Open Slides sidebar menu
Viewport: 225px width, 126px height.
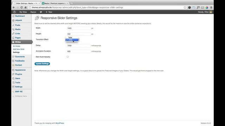18,42
